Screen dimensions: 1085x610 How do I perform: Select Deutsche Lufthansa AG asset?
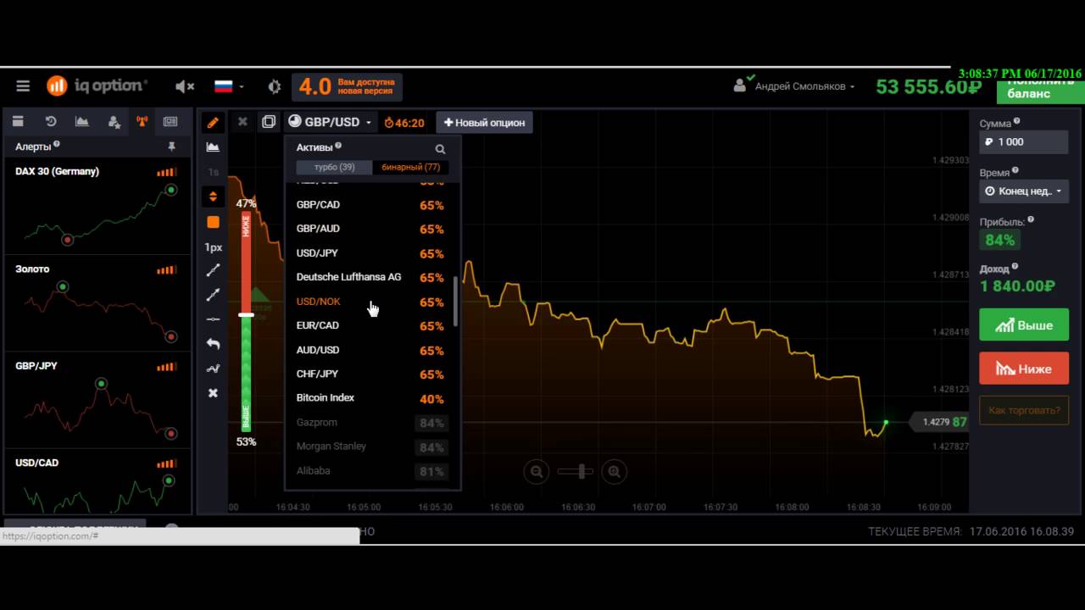coord(370,277)
